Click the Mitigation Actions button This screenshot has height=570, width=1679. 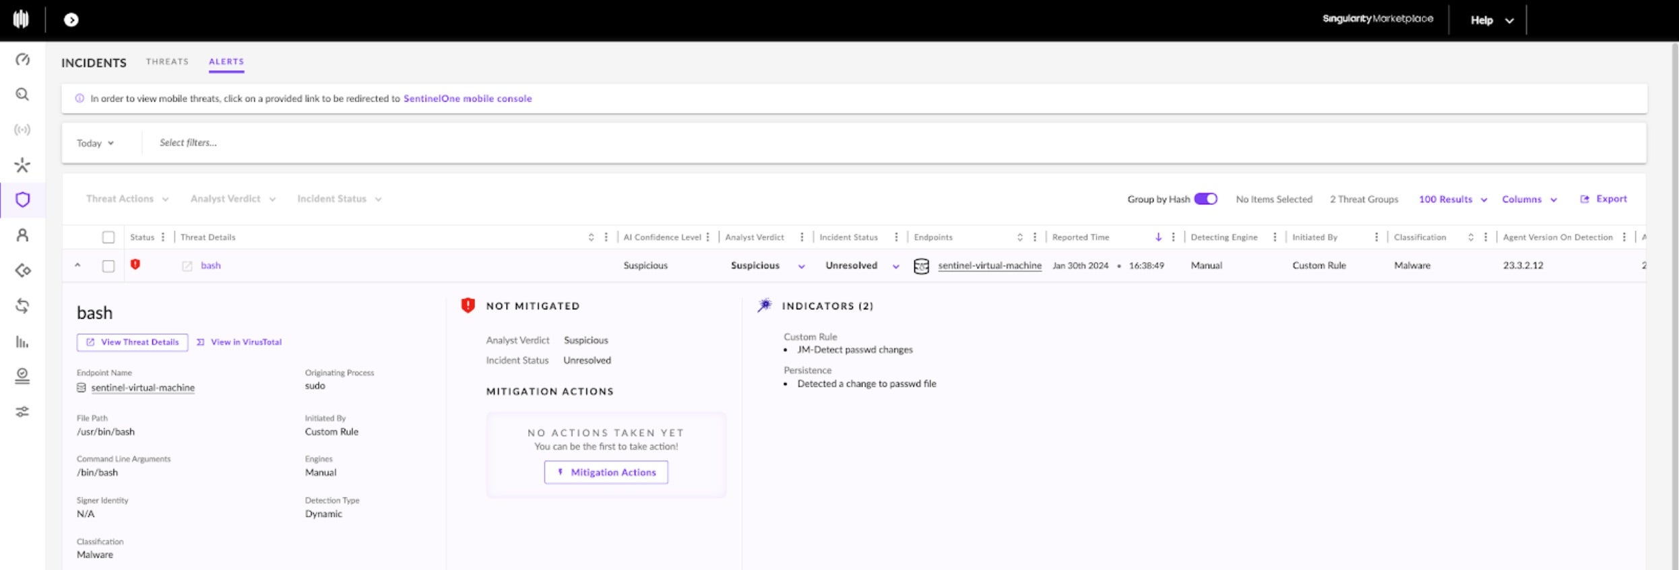click(606, 472)
